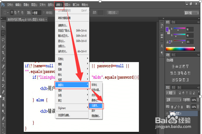Switch to the Channels tab
Screen dimensions: 202x134
(x=174, y=87)
